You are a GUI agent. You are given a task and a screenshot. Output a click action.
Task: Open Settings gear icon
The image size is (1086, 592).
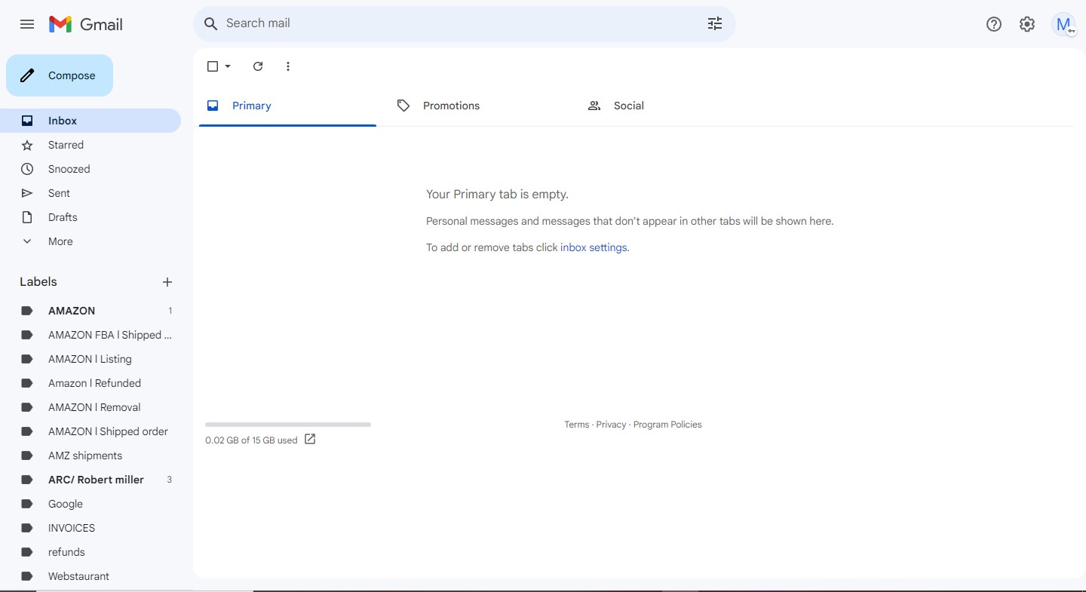(x=1027, y=24)
